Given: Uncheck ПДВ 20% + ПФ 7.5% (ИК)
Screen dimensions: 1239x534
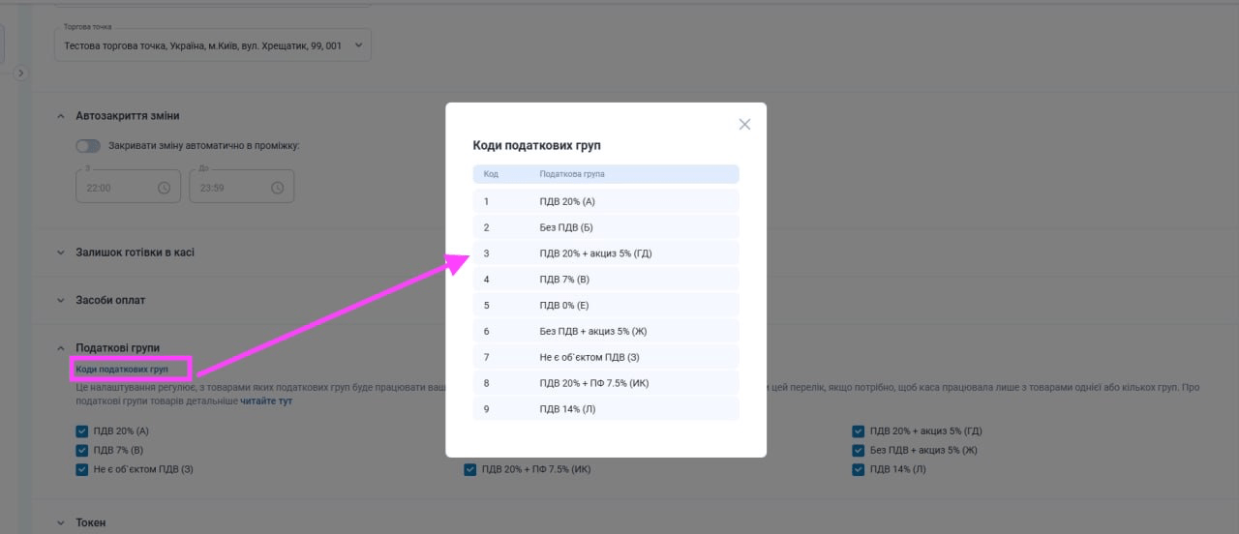Looking at the screenshot, I should [470, 470].
